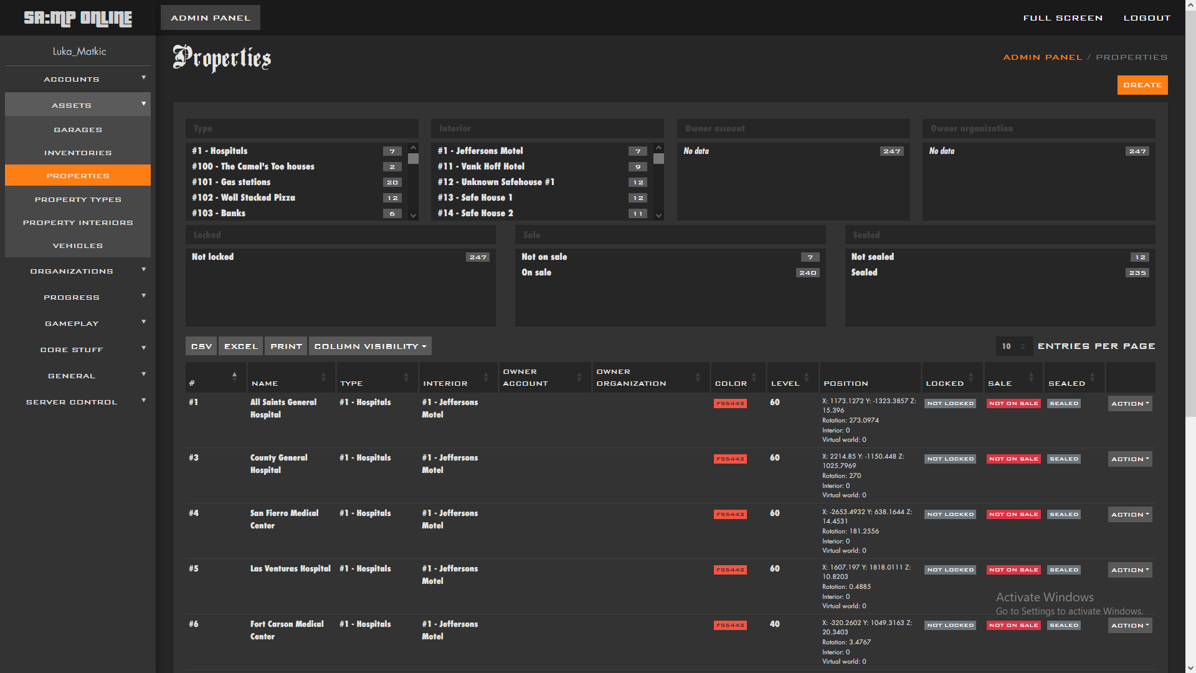Click the SA:MP Online logo
This screenshot has width=1196, height=673.
78,18
